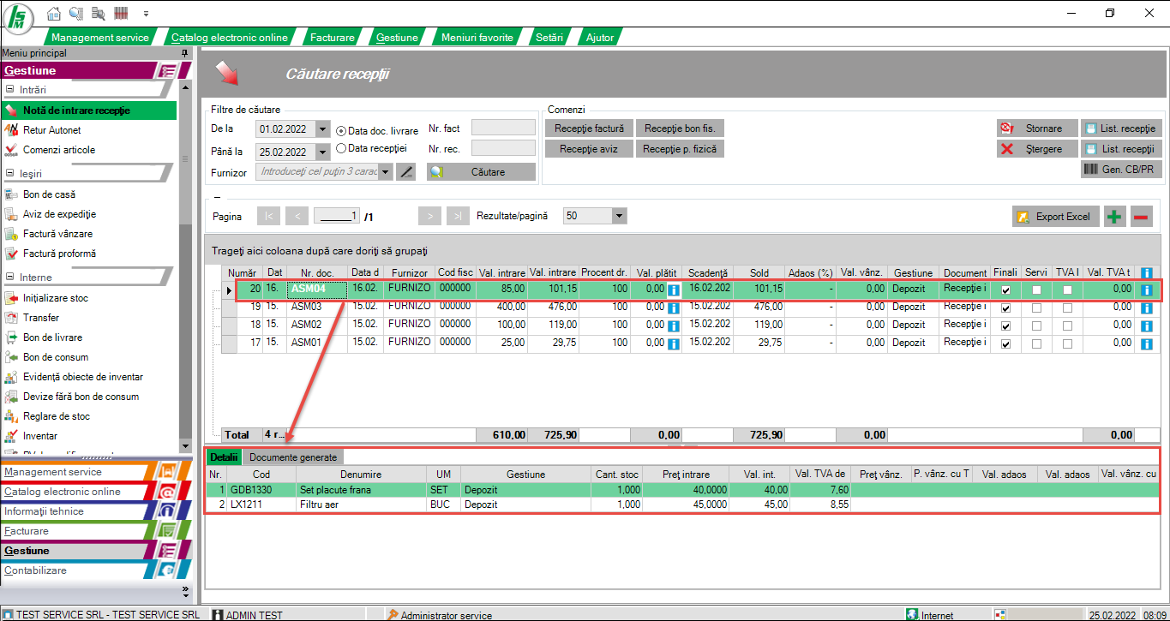This screenshot has width=1170, height=621.
Task: Click info icon at end of ASM01 row
Action: [1148, 343]
